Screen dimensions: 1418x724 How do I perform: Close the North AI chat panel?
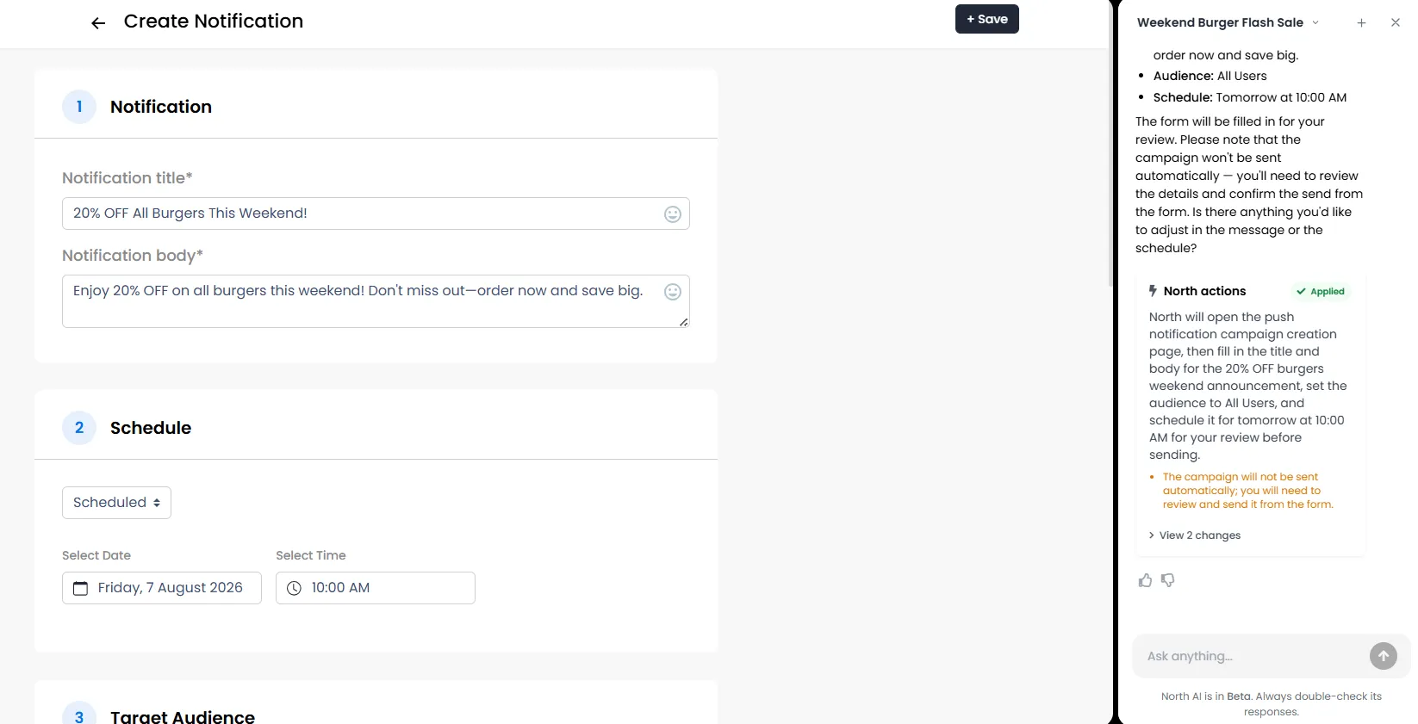click(x=1396, y=23)
